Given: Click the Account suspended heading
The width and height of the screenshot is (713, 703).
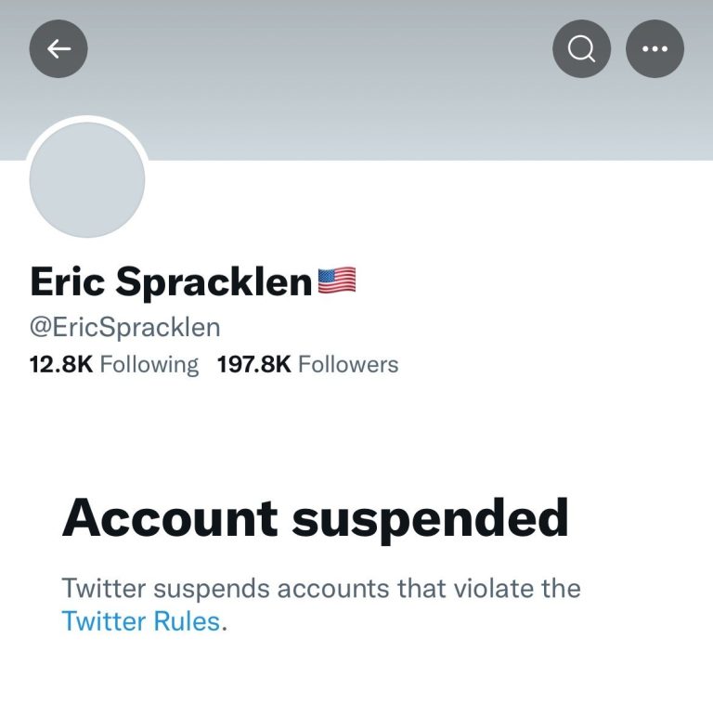Looking at the screenshot, I should coord(315,518).
